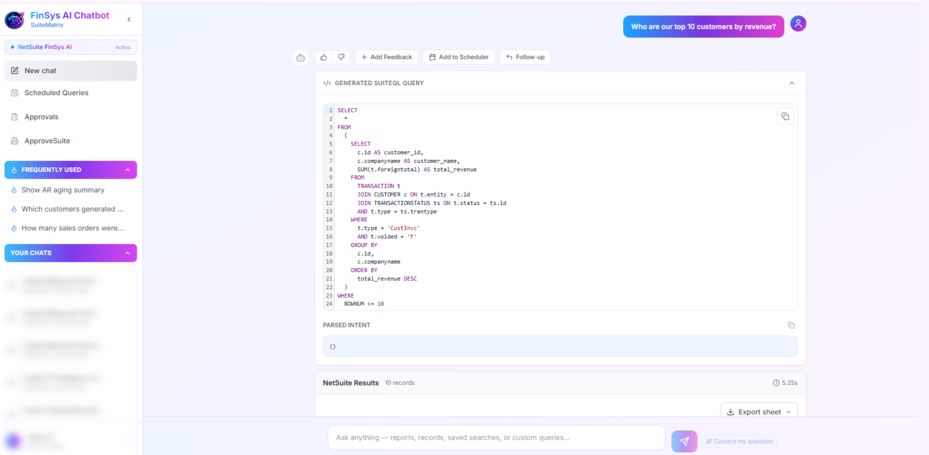Click the Follow-up button
929x455 pixels.
pos(525,57)
